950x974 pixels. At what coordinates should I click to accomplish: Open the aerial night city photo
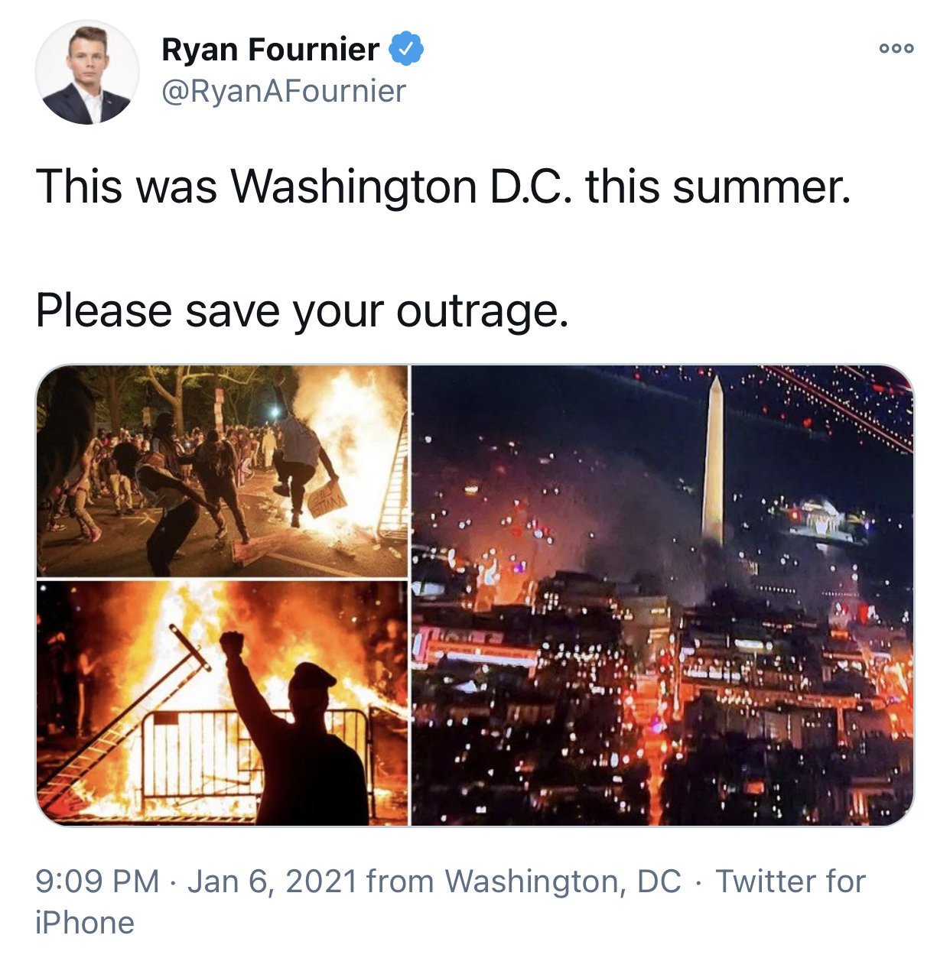click(662, 596)
